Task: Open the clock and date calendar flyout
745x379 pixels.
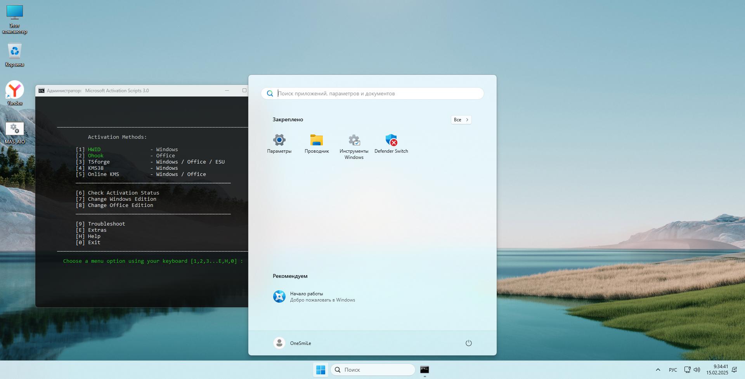Action: (x=717, y=370)
